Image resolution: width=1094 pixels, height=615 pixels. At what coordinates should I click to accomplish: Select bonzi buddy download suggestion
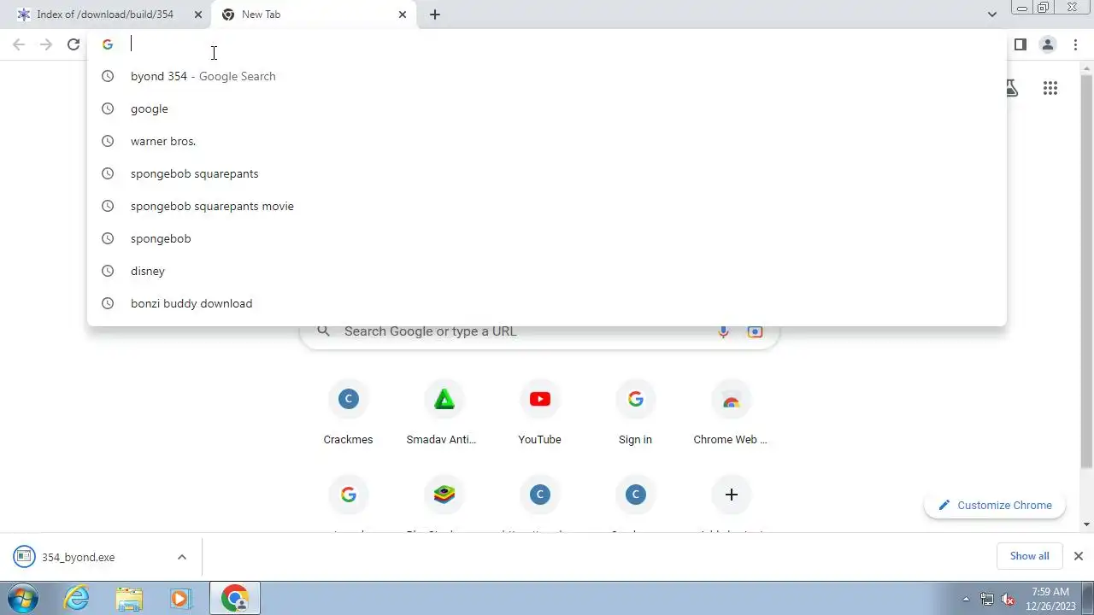tap(547, 303)
